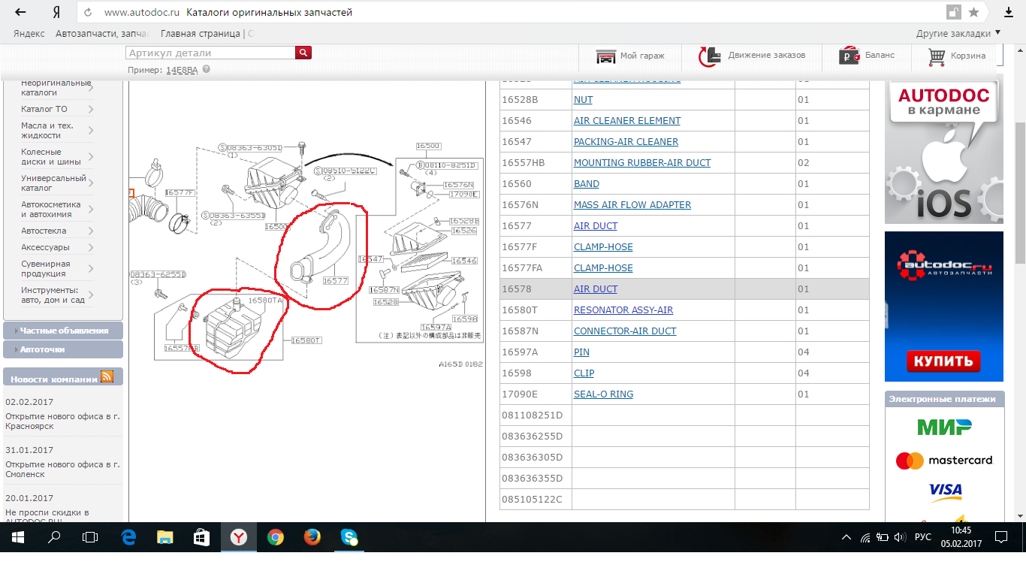Open Skype from the taskbar
The image size is (1026, 577).
[349, 537]
